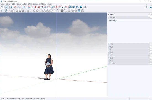Activate the Orbit camera tool
The width and height of the screenshot is (152, 100).
[56, 7]
